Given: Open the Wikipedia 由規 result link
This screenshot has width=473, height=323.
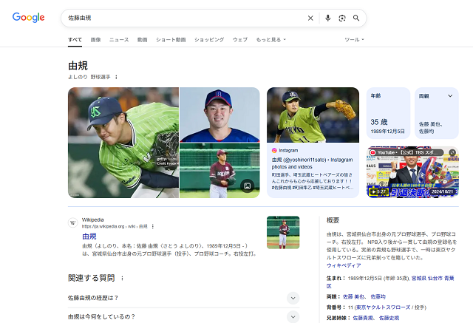Looking at the screenshot, I should (89, 236).
